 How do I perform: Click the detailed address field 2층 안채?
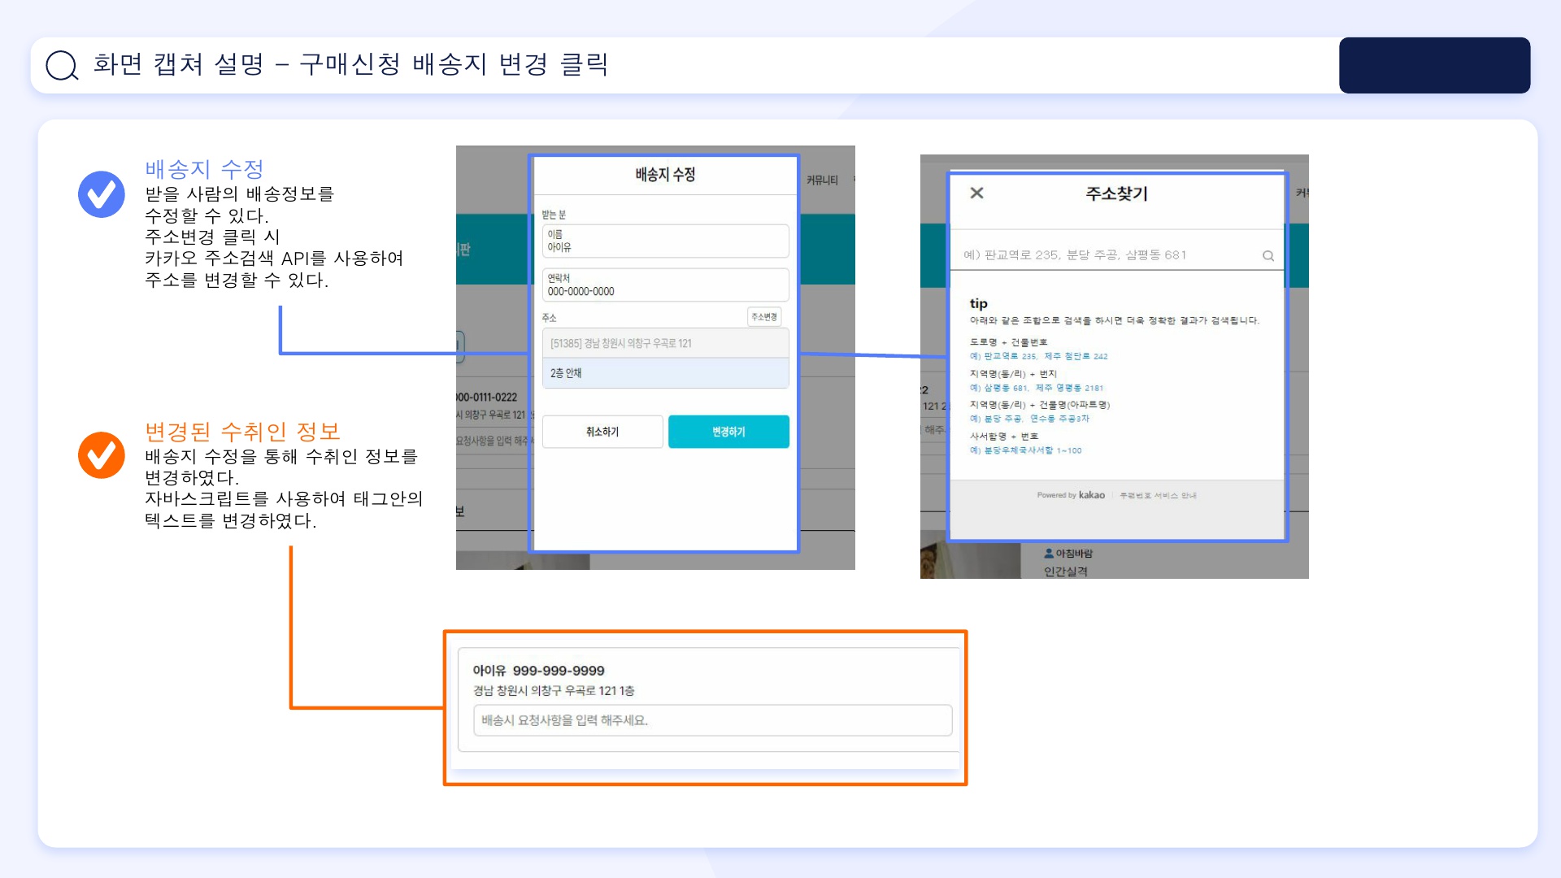tap(665, 373)
